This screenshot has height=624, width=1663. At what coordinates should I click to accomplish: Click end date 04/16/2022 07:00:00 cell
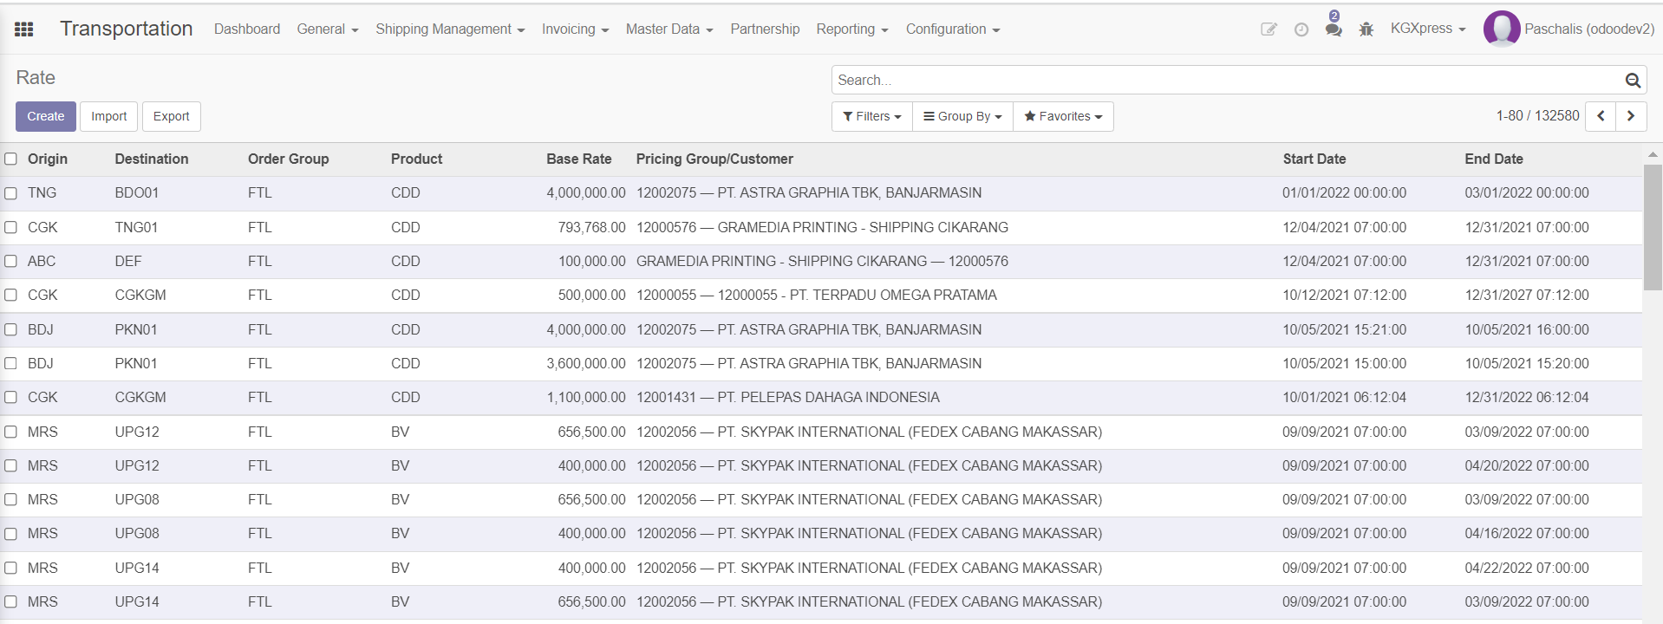1527,533
